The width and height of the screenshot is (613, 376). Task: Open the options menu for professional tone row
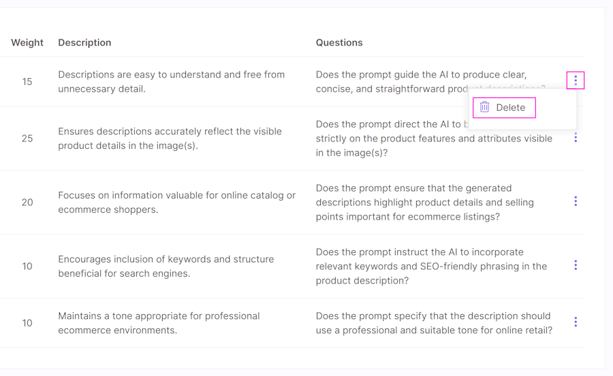[x=576, y=322]
